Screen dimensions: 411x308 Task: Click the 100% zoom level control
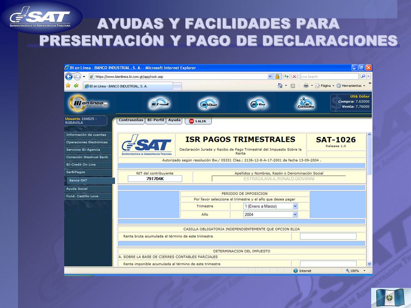[352, 271]
